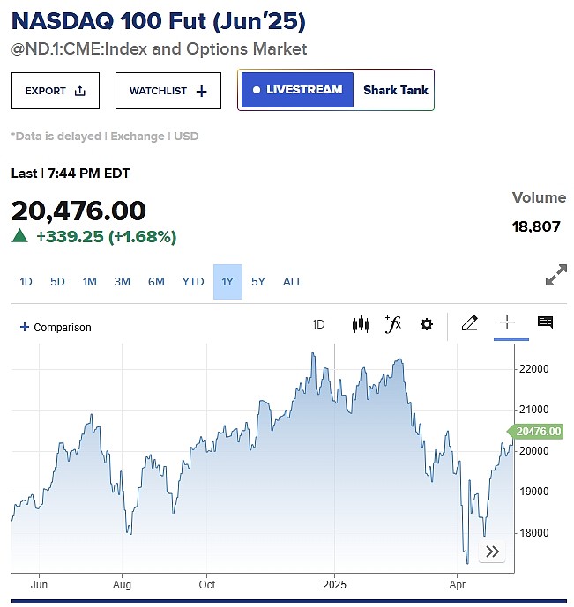Switch chart range to 5Y
The width and height of the screenshot is (574, 607).
pos(258,281)
